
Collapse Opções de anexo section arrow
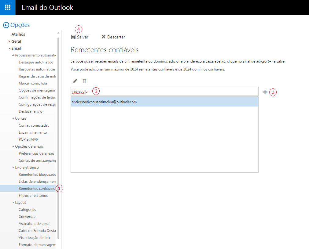click(x=13, y=146)
